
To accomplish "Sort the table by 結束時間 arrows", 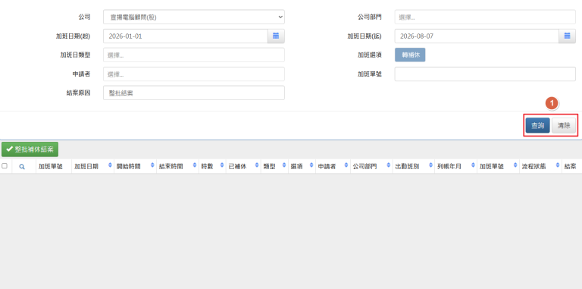I will click(195, 165).
